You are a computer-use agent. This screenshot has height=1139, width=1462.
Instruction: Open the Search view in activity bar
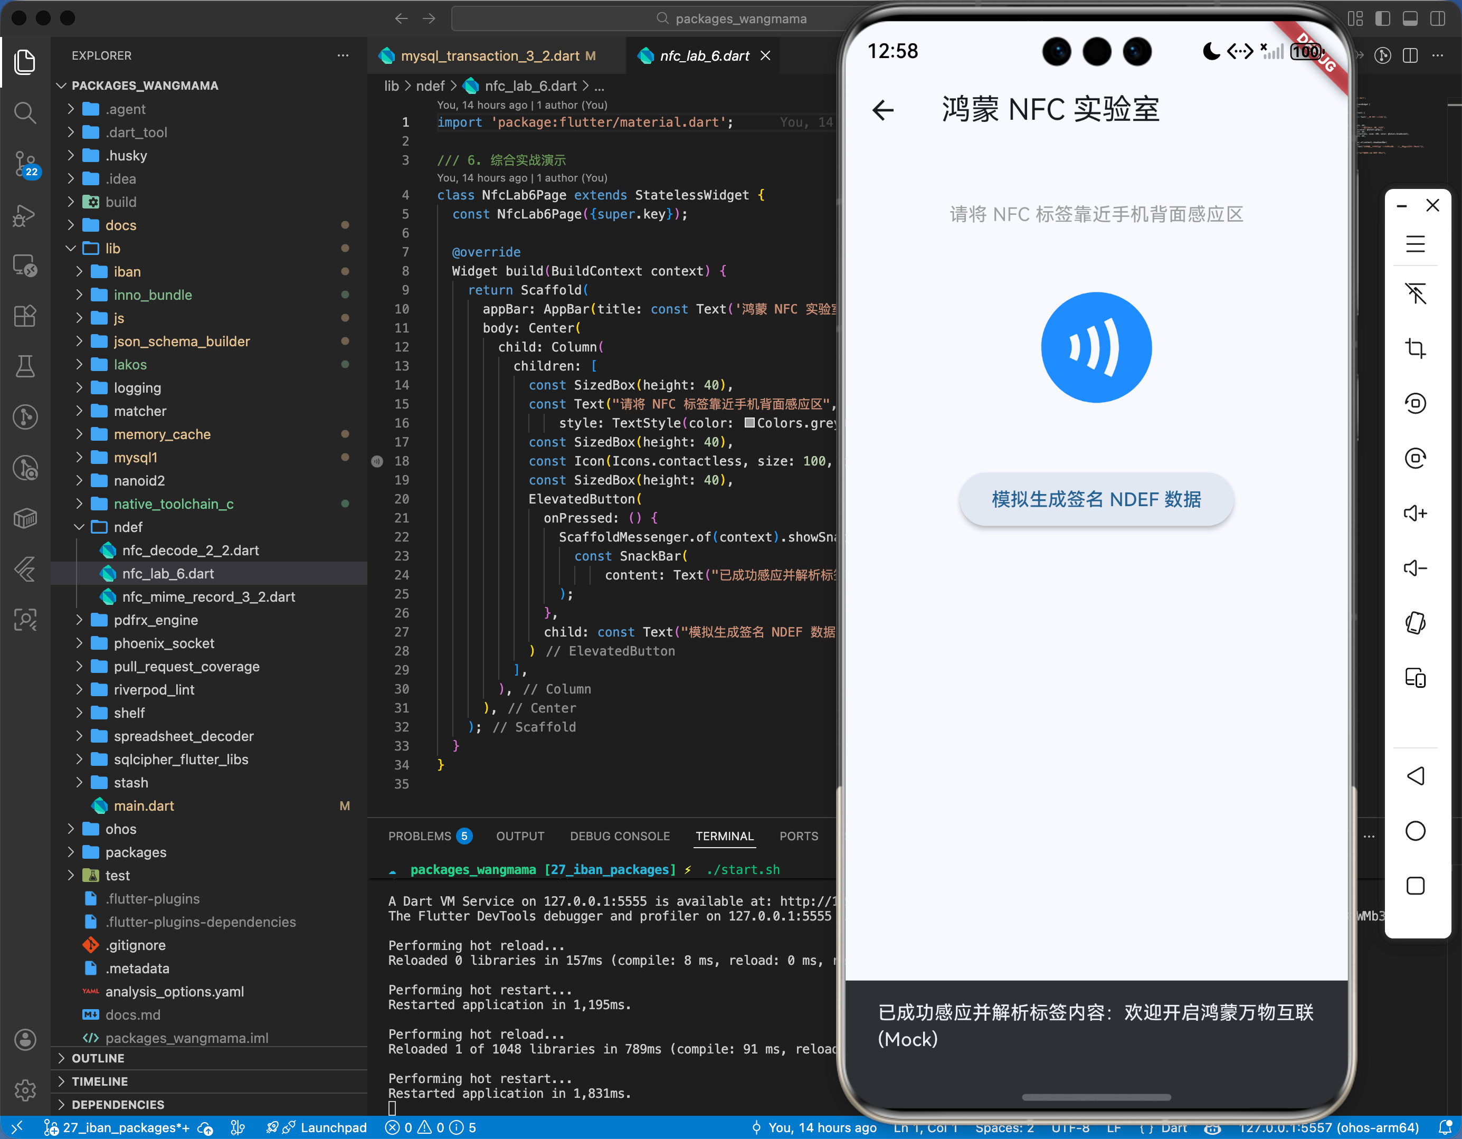click(25, 112)
